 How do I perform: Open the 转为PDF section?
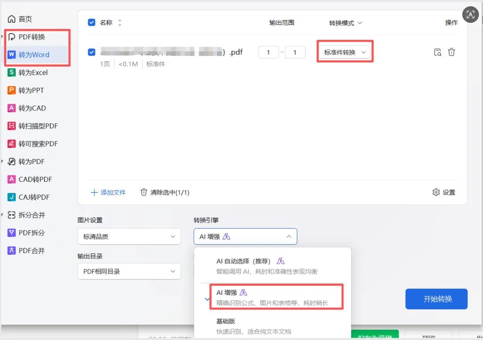pos(26,162)
